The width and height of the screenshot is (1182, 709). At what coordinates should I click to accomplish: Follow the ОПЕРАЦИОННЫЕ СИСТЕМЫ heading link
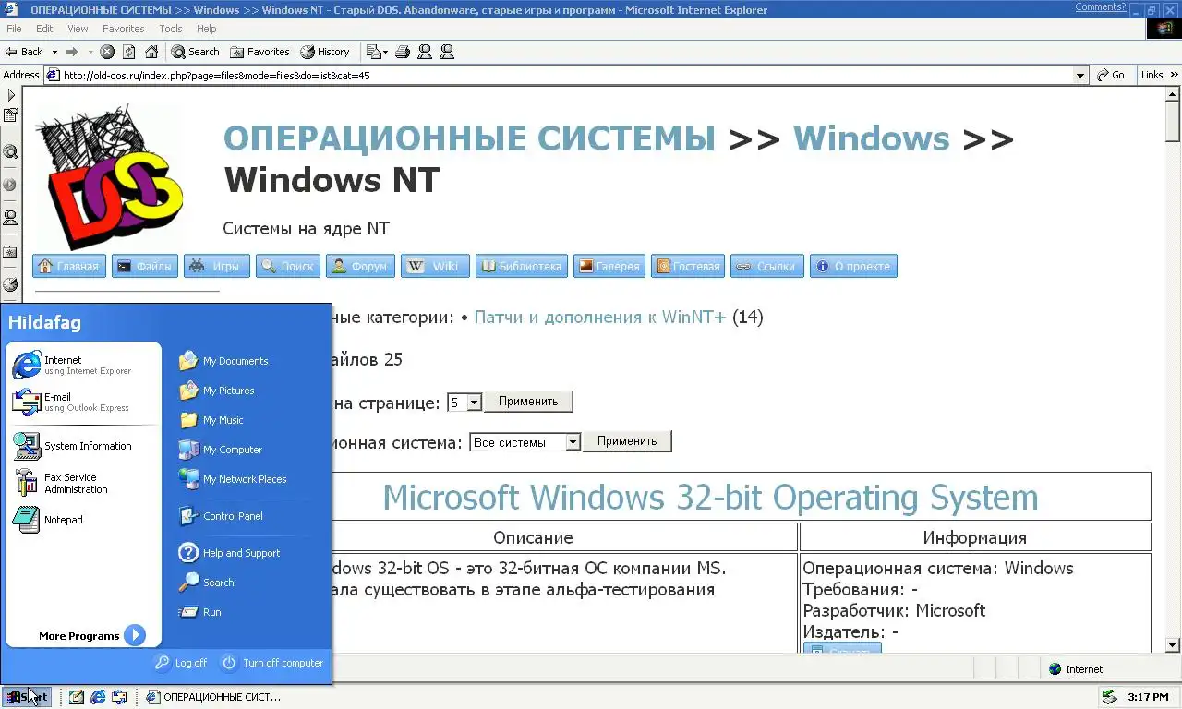pos(469,138)
